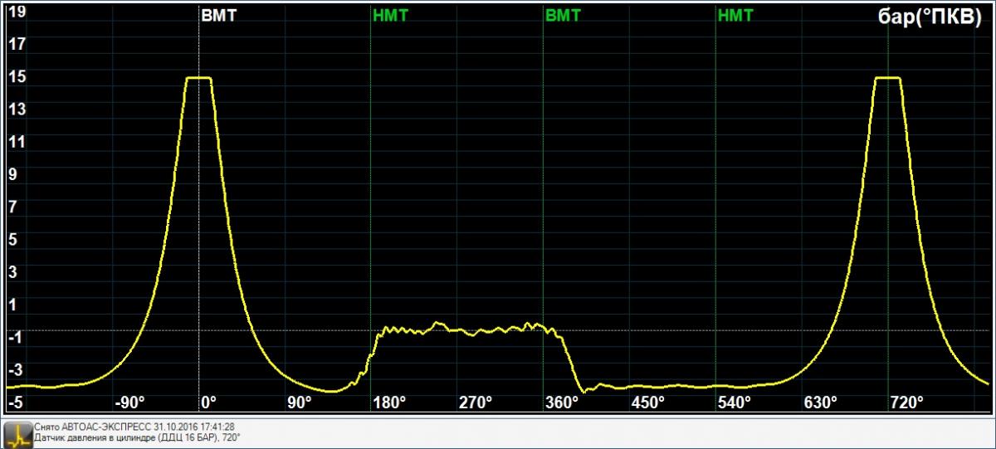The image size is (996, 449).
Task: Click the 630° axis label
Action: pyautogui.click(x=821, y=402)
